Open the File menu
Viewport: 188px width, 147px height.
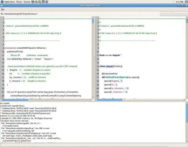pos(3,9)
